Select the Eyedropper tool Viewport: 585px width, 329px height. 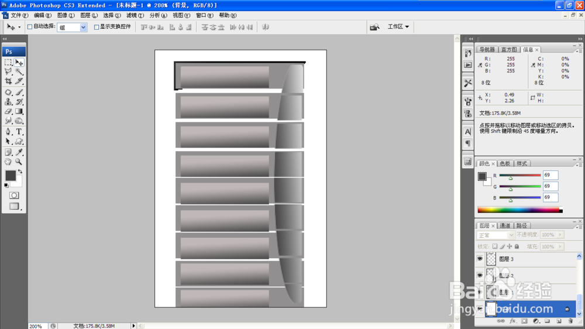pyautogui.click(x=19, y=152)
